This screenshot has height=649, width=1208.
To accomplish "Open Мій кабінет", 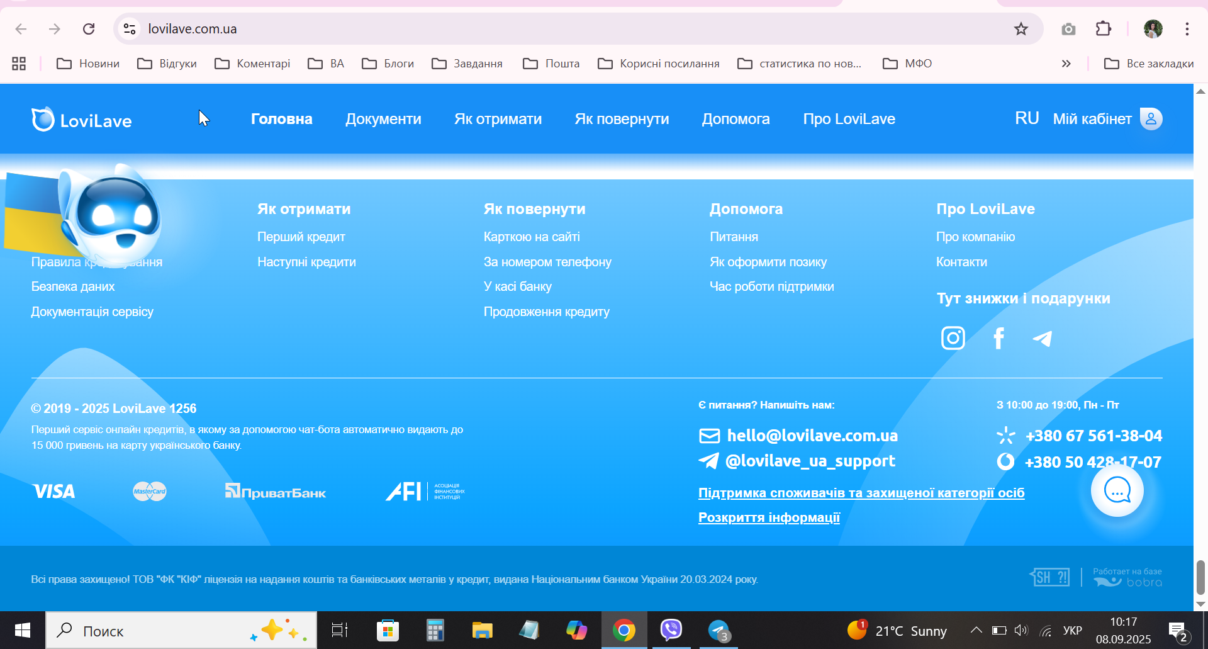I will [x=1092, y=119].
